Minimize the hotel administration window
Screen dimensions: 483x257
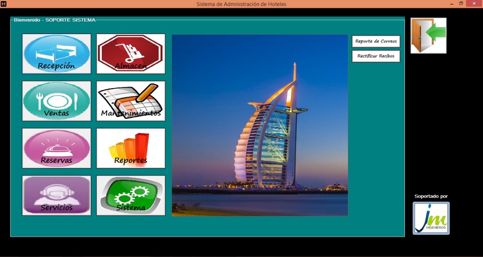[451, 4]
